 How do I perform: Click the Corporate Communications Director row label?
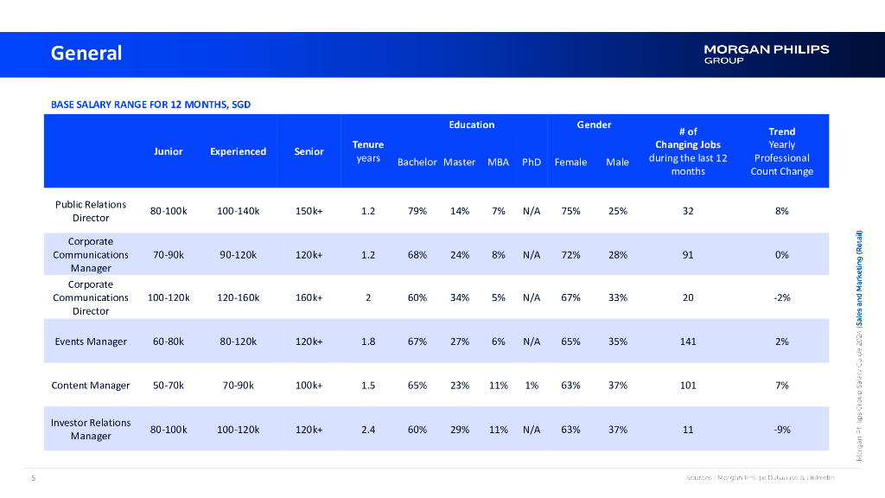91,297
